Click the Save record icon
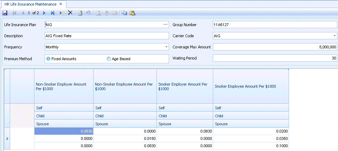This screenshot has height=151, width=338. tap(5, 13)
